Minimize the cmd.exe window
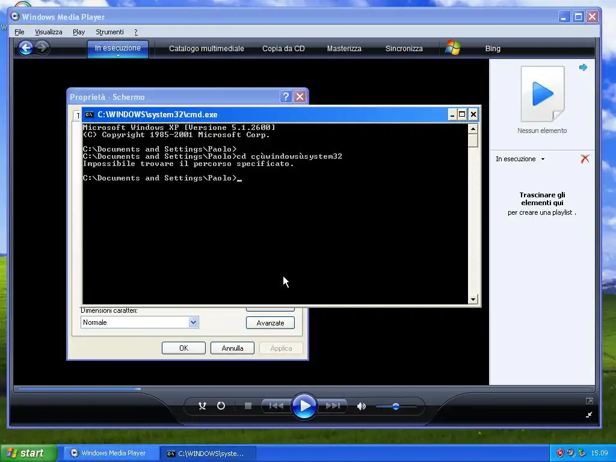The height and width of the screenshot is (462, 616). coord(452,114)
